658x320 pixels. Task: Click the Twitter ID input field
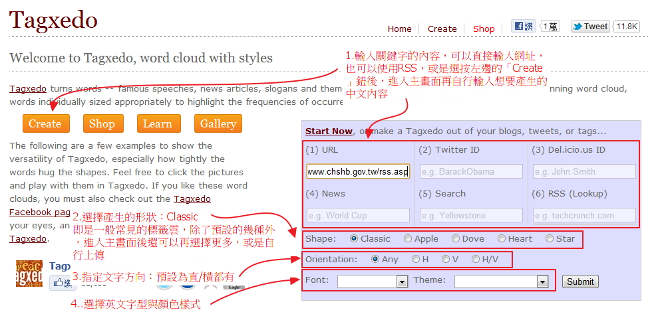pos(471,171)
